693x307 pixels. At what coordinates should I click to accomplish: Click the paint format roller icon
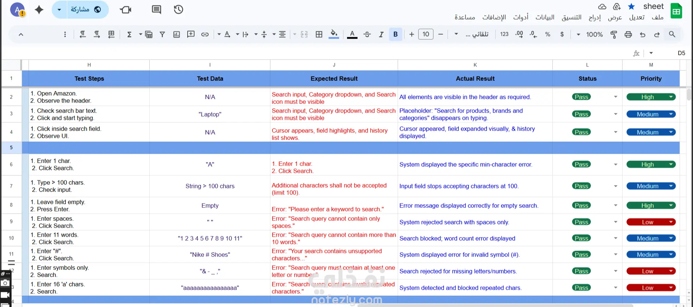[614, 34]
